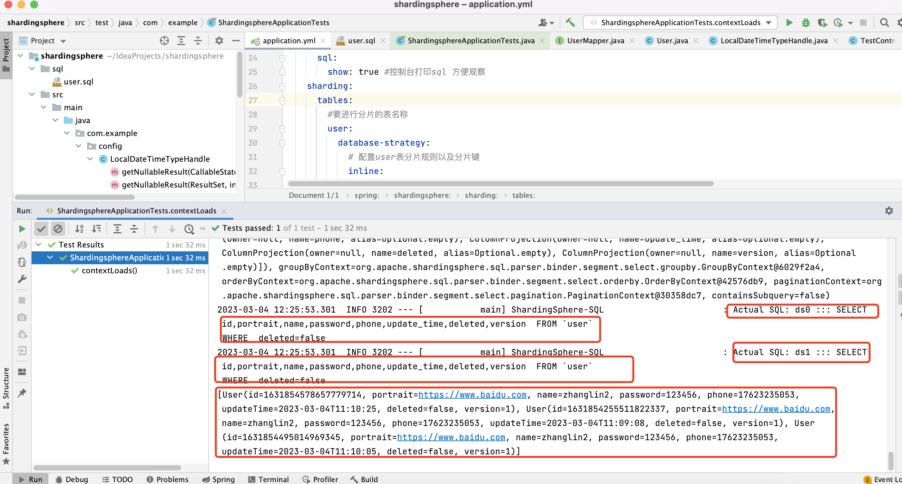Switch to the User.java tab
Image resolution: width=902 pixels, height=484 pixels.
(672, 41)
